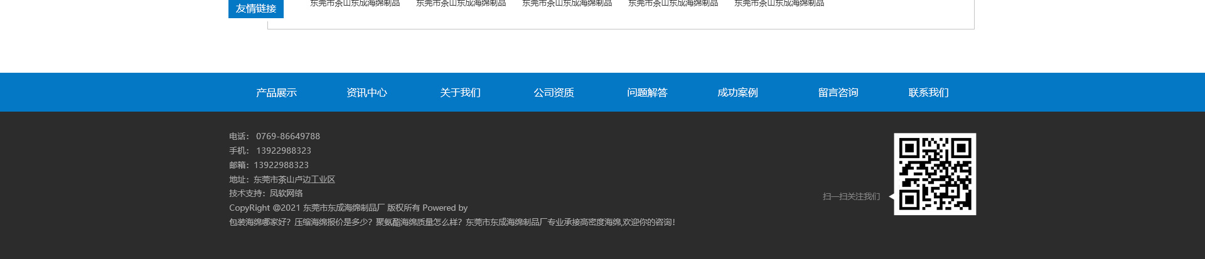This screenshot has height=259, width=1205.
Task: Open the first link after 友情链接
Action: (x=355, y=4)
